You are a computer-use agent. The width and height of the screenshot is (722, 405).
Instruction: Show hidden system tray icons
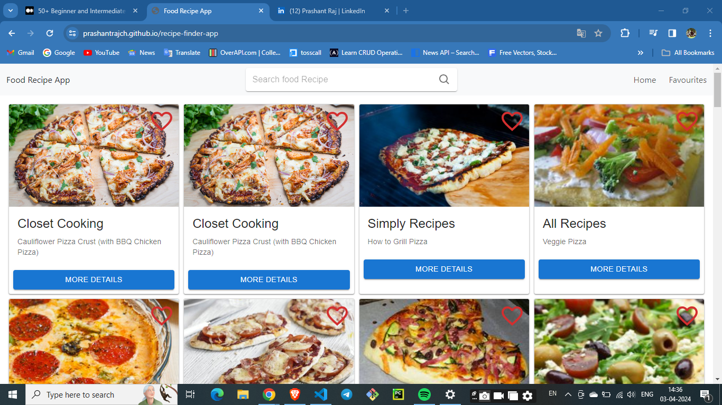pos(568,394)
